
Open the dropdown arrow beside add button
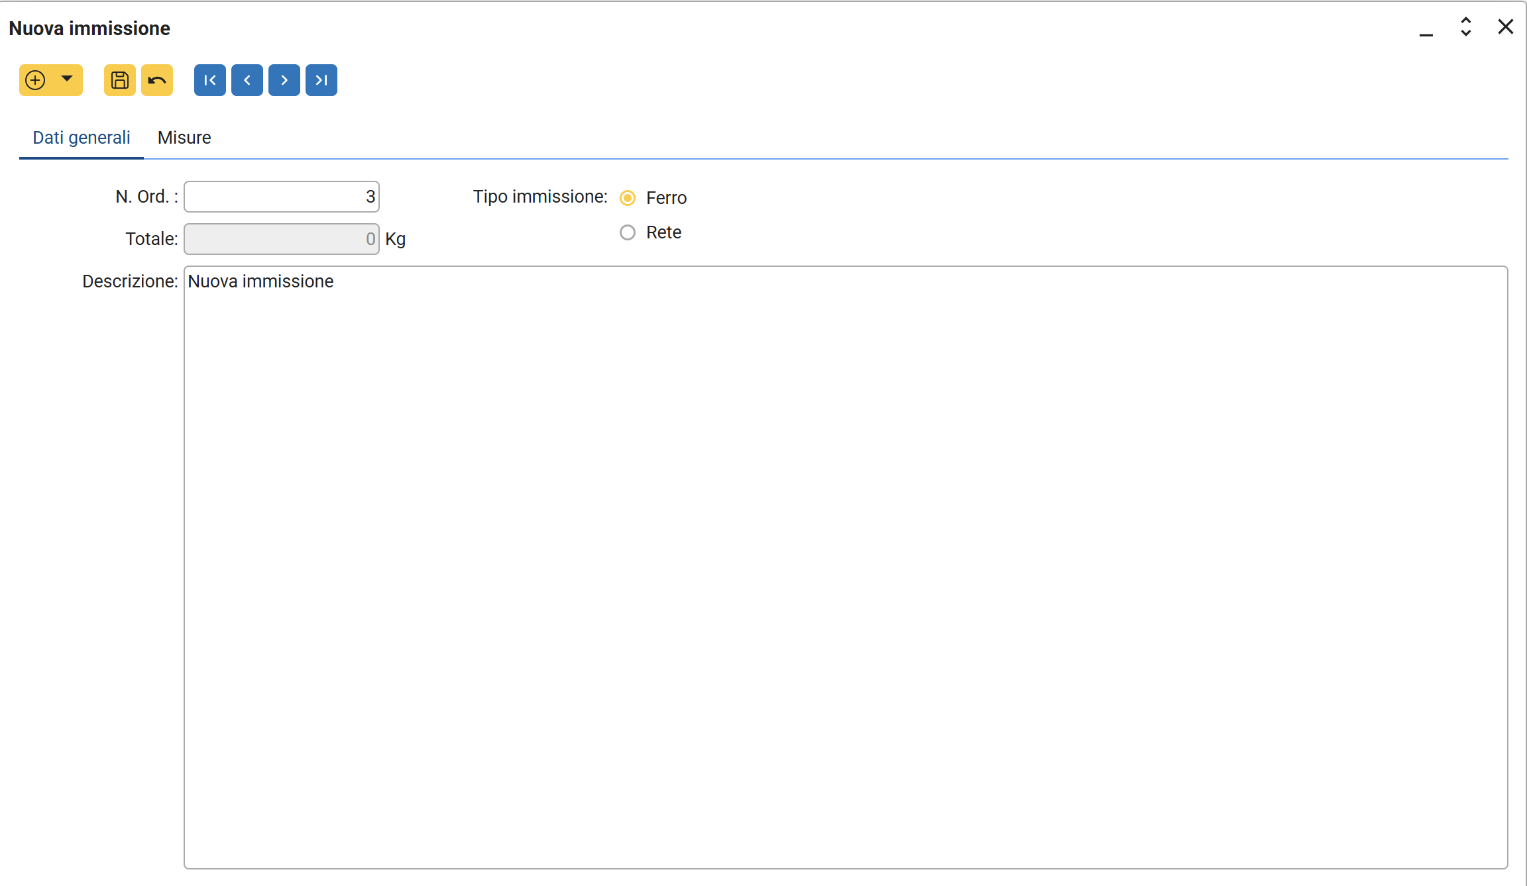click(67, 79)
